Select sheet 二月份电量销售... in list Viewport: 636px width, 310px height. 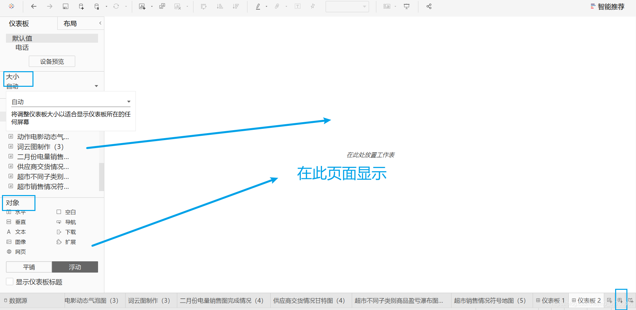[x=43, y=157]
